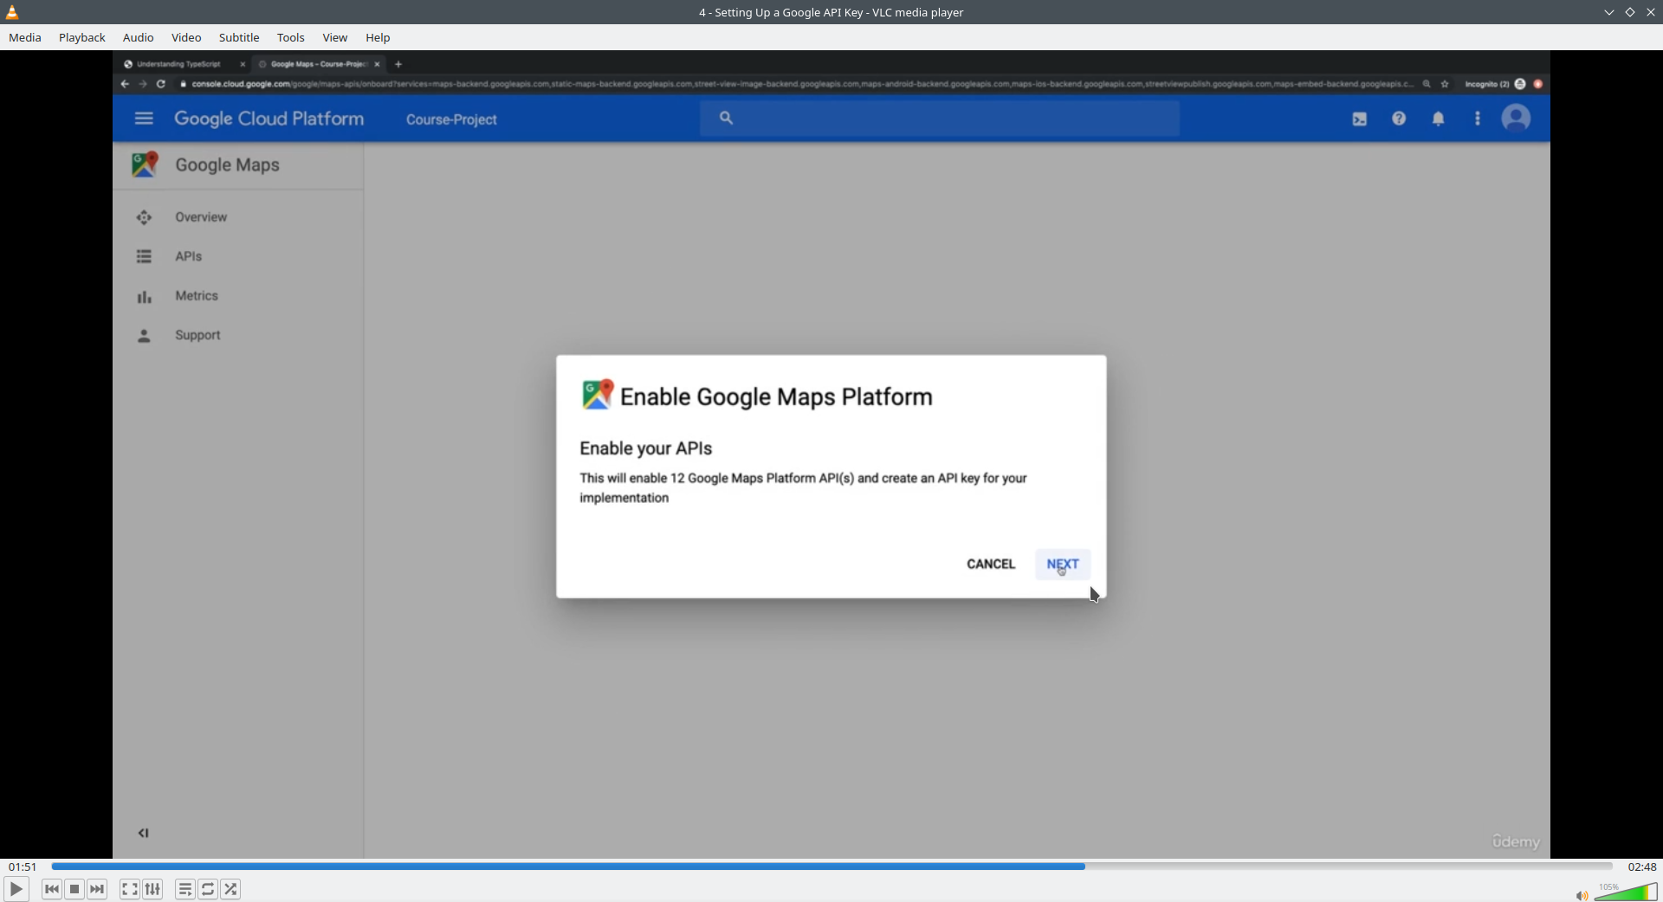
Task: Open the notifications bell
Action: (1439, 119)
